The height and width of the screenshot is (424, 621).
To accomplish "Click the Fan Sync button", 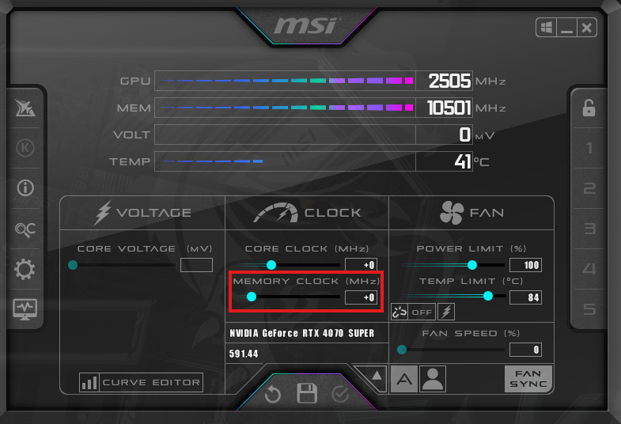I will [528, 379].
